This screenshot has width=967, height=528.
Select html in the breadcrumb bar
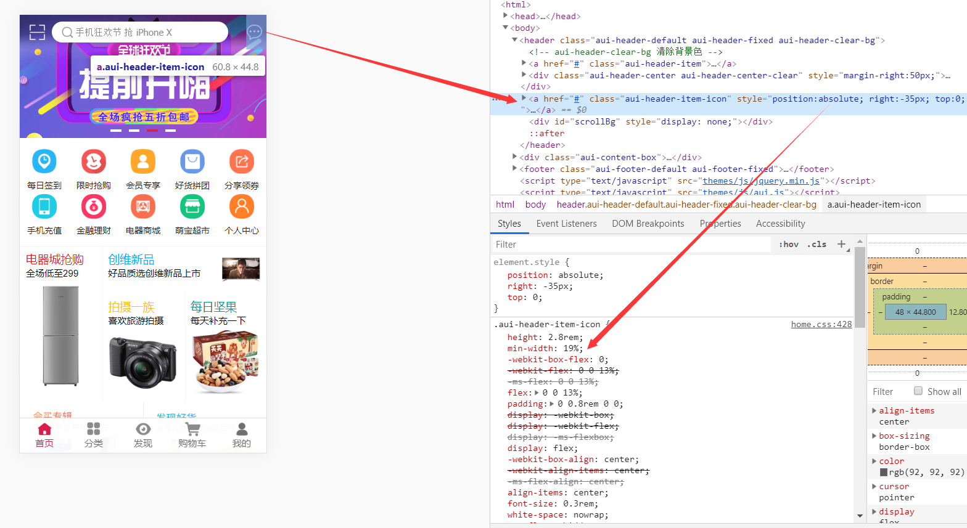(x=505, y=205)
